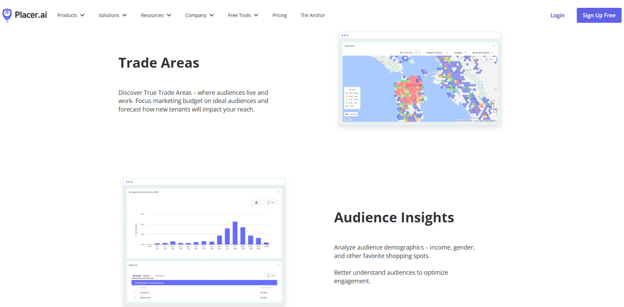This screenshot has width=624, height=307.
Task: Open Trade Area help question mark
Action: pos(494,46)
